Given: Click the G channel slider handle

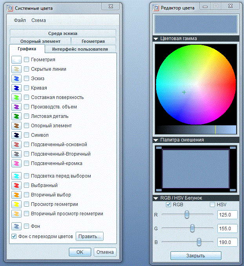Looking at the screenshot, I should tap(192, 228).
